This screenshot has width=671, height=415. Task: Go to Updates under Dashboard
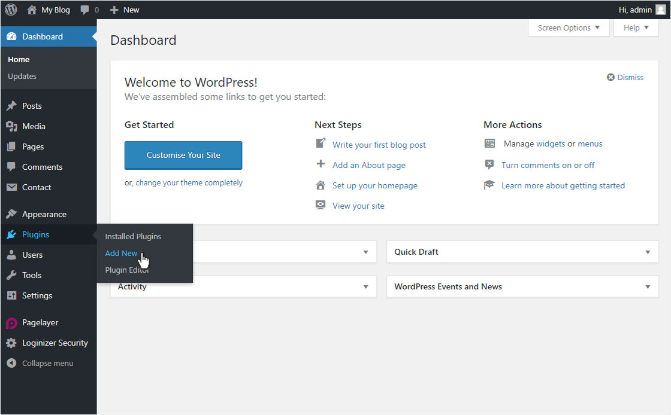22,77
